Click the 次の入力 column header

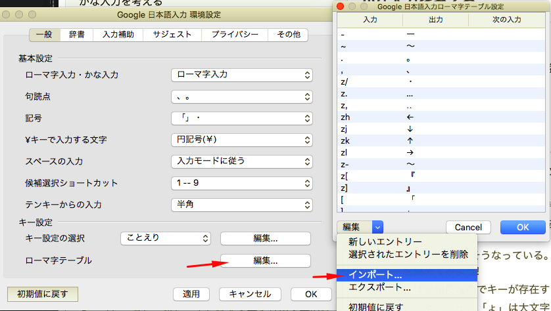point(507,20)
